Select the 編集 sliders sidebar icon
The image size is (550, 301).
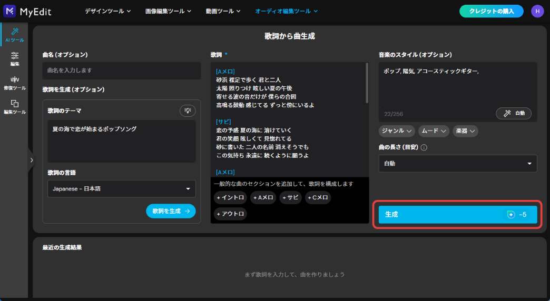15,59
